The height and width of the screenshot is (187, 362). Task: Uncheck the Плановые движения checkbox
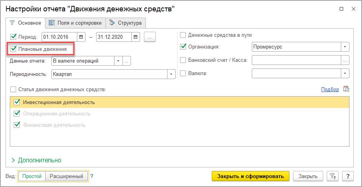pos(14,49)
